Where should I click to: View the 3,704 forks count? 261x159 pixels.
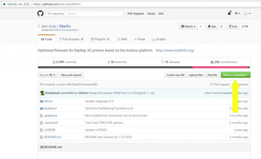(245, 26)
